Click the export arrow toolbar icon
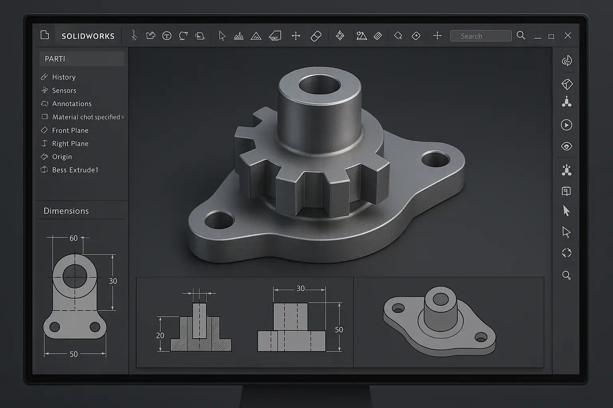The image size is (613, 408). (x=150, y=36)
